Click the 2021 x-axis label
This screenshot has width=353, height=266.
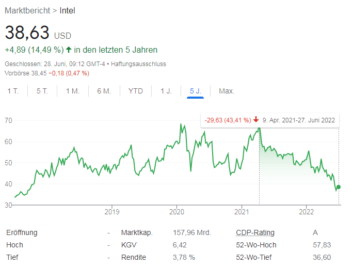tap(242, 212)
